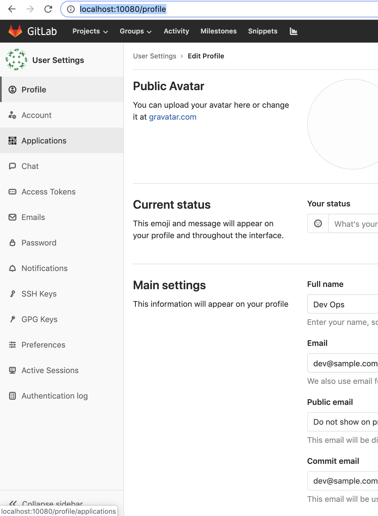
Task: Click the Password lock icon
Action: tap(12, 243)
